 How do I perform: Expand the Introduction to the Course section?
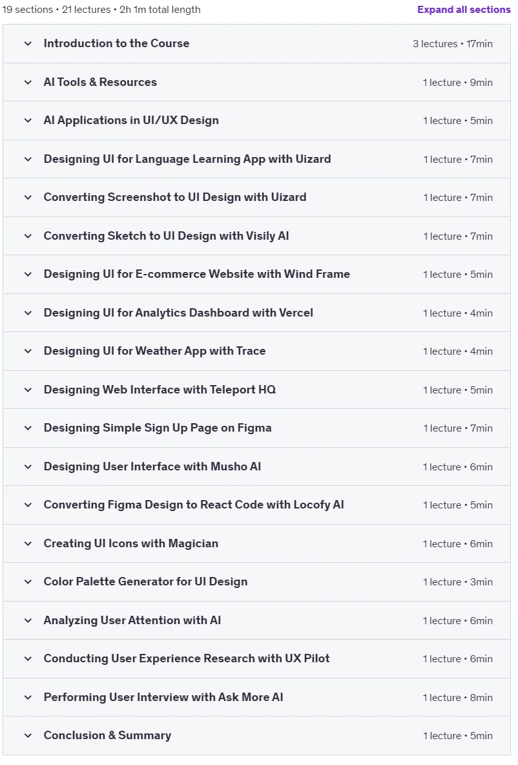pos(256,43)
